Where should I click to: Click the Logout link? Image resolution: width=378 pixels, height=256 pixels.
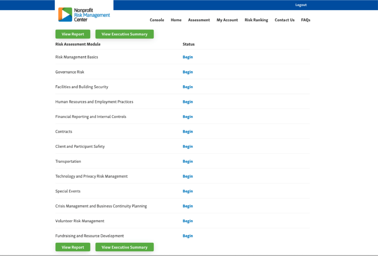tap(301, 5)
